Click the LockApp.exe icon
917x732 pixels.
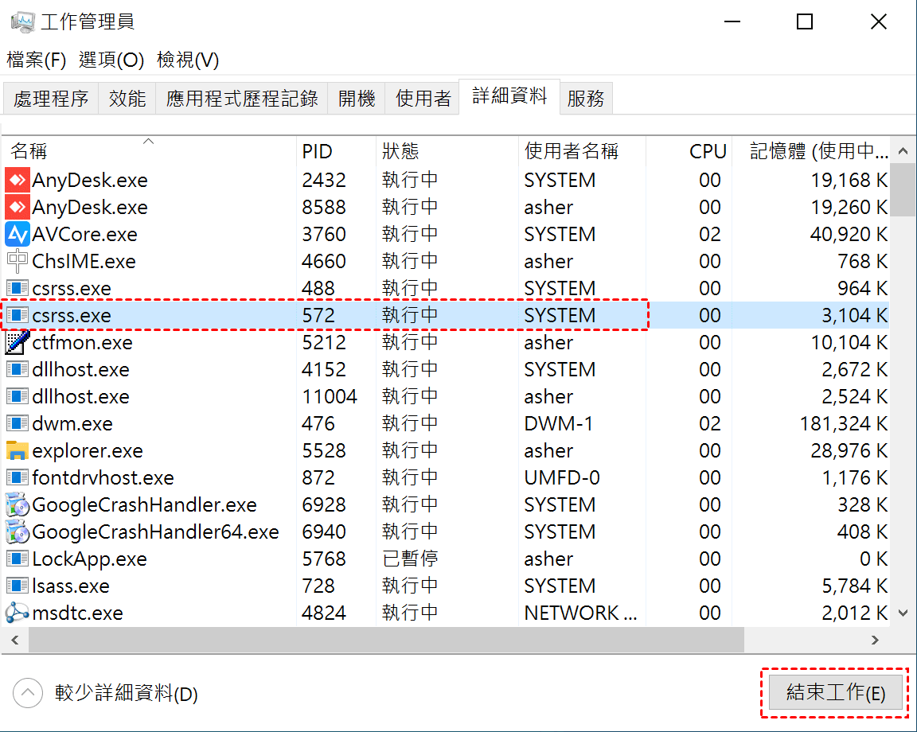coord(17,559)
